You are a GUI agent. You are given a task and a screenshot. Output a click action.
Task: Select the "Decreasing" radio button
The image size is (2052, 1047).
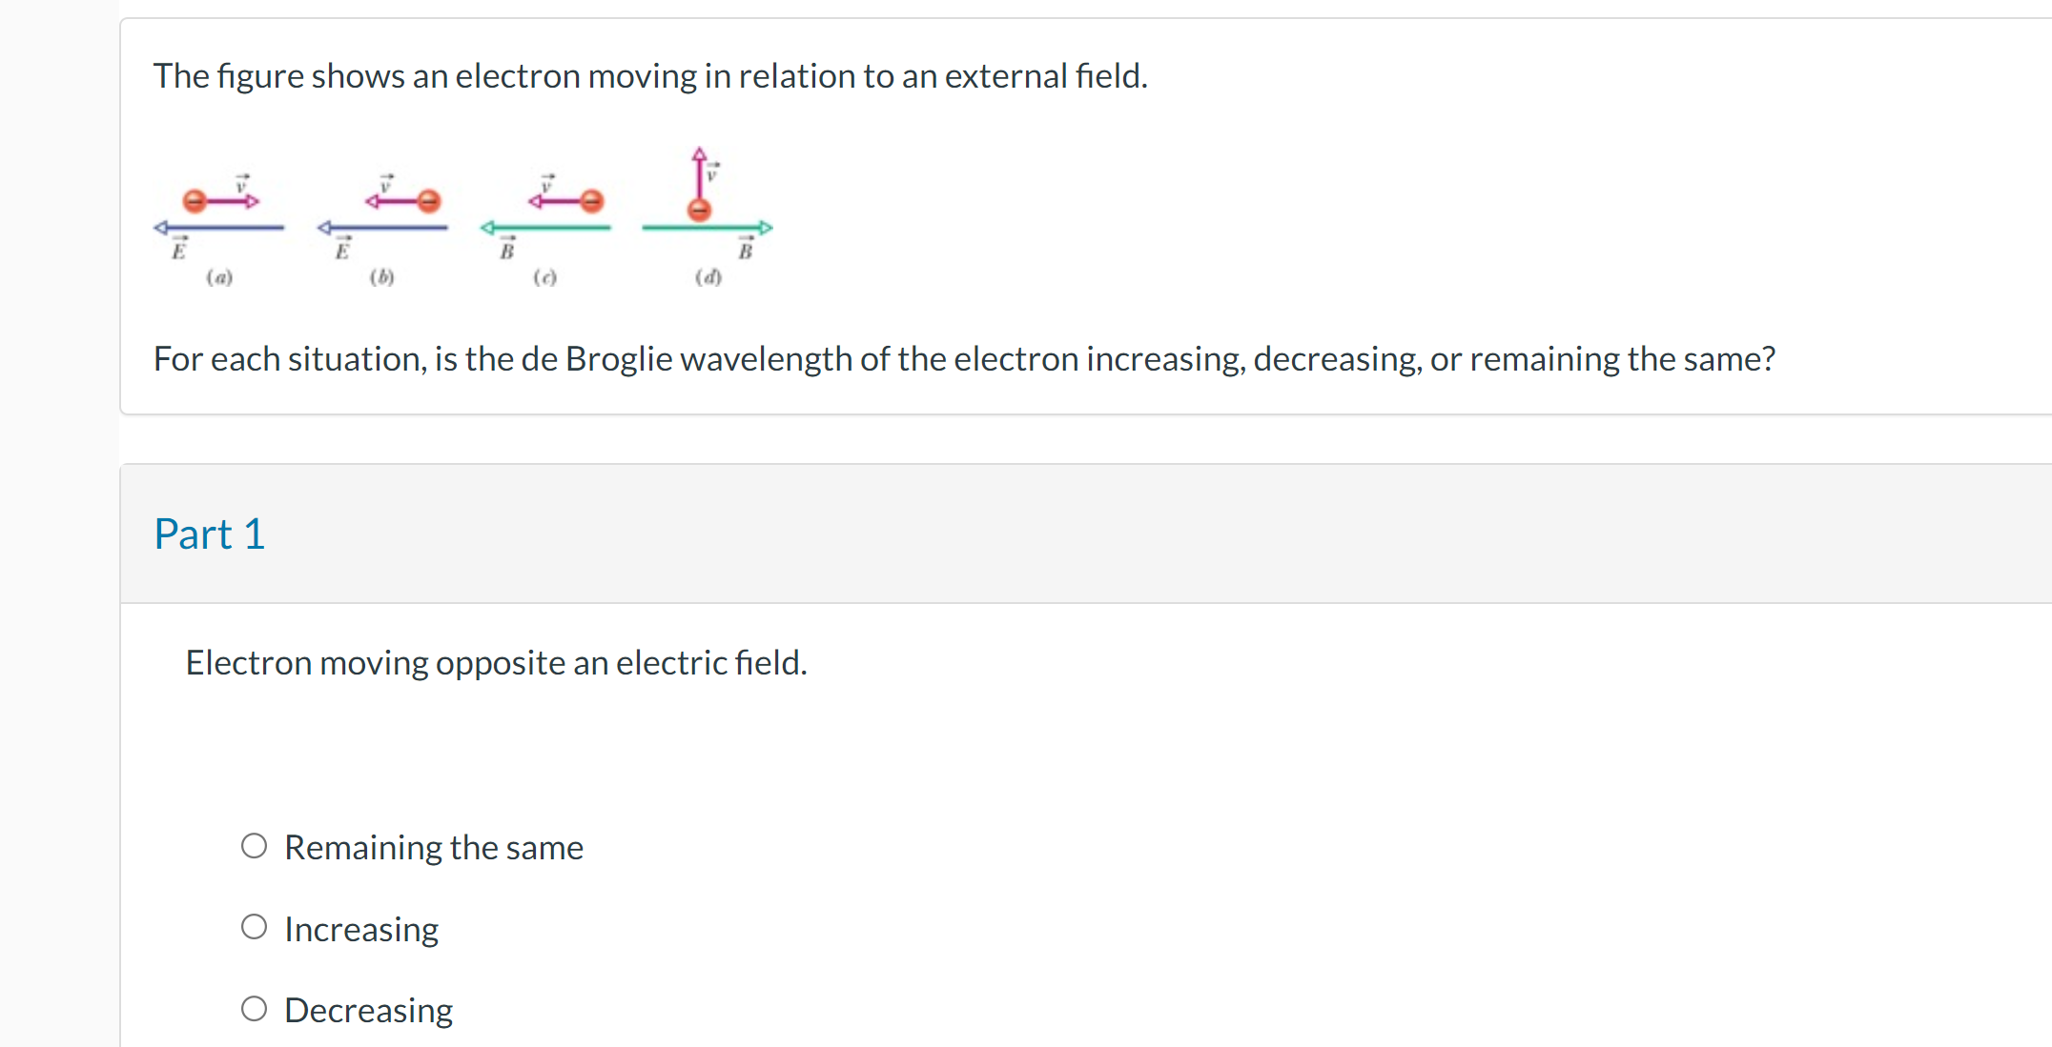click(x=254, y=1007)
